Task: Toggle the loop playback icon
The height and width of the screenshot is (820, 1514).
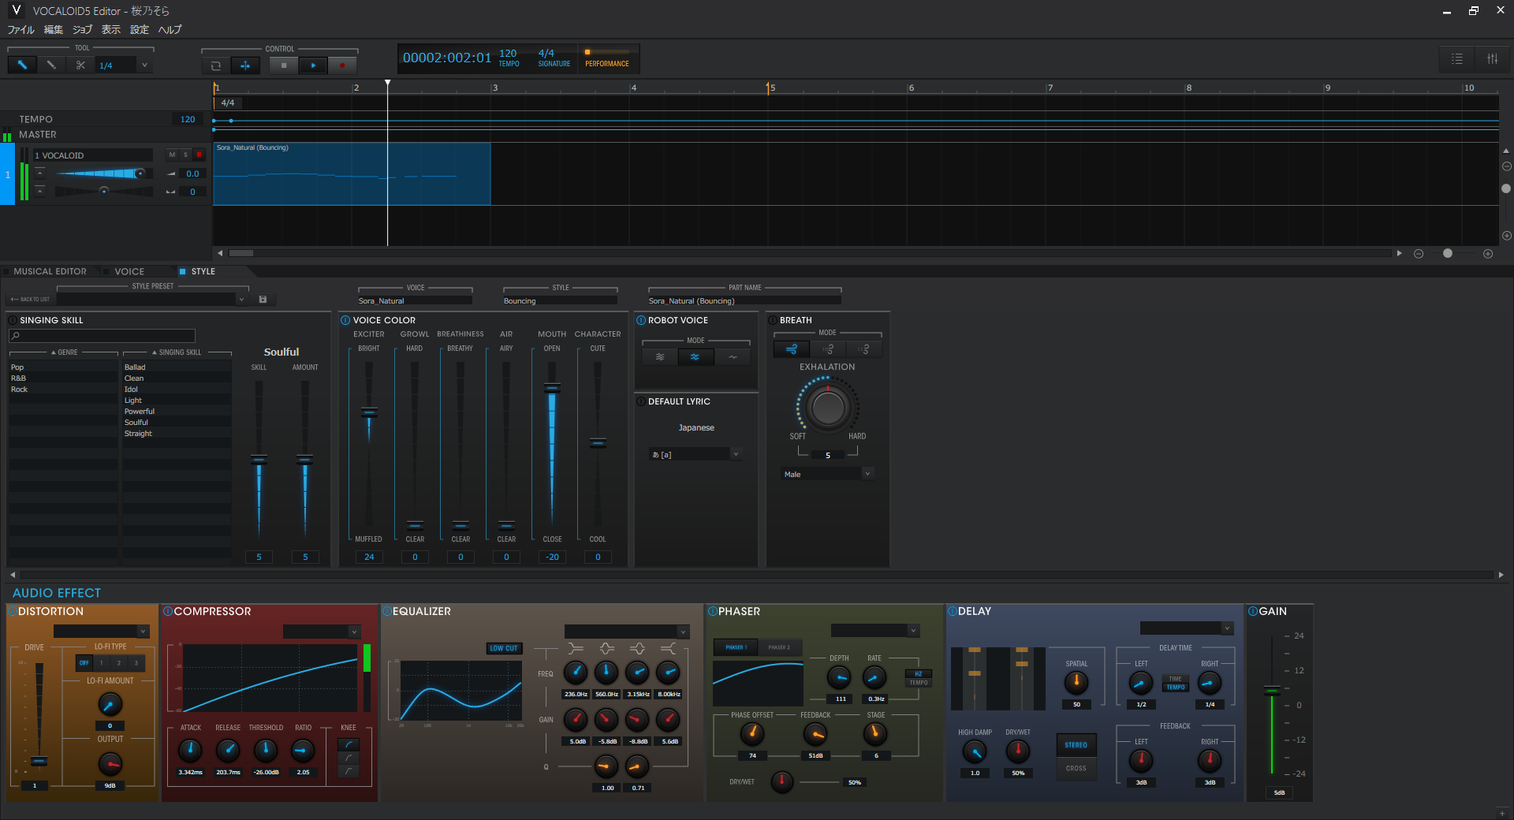Action: click(216, 65)
